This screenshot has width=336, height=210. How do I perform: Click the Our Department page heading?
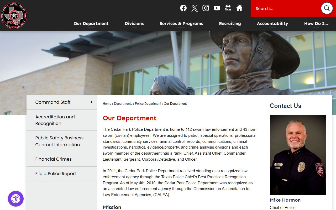click(130, 118)
